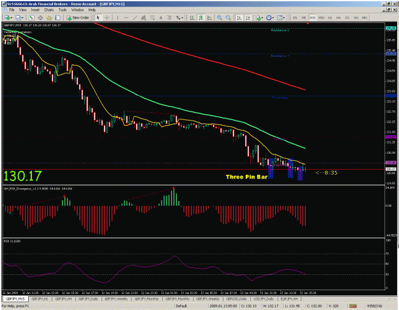
Task: Switch chart to Line Chart mode
Action: 209,18
